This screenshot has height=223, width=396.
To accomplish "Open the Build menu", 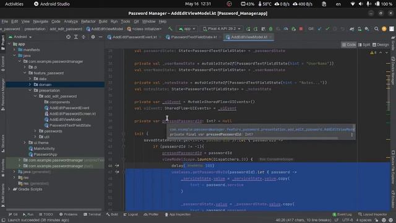I will [103, 22].
